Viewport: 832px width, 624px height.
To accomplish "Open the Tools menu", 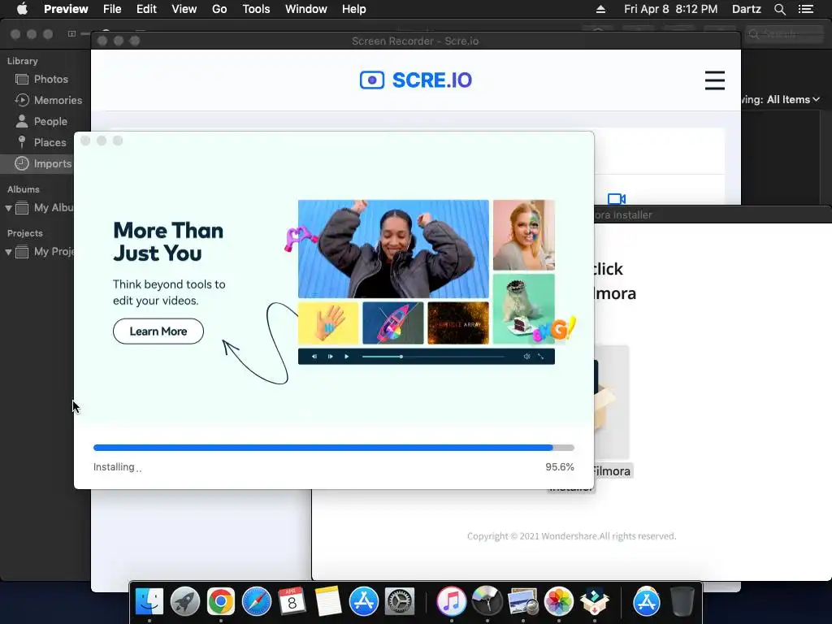I will pos(256,9).
